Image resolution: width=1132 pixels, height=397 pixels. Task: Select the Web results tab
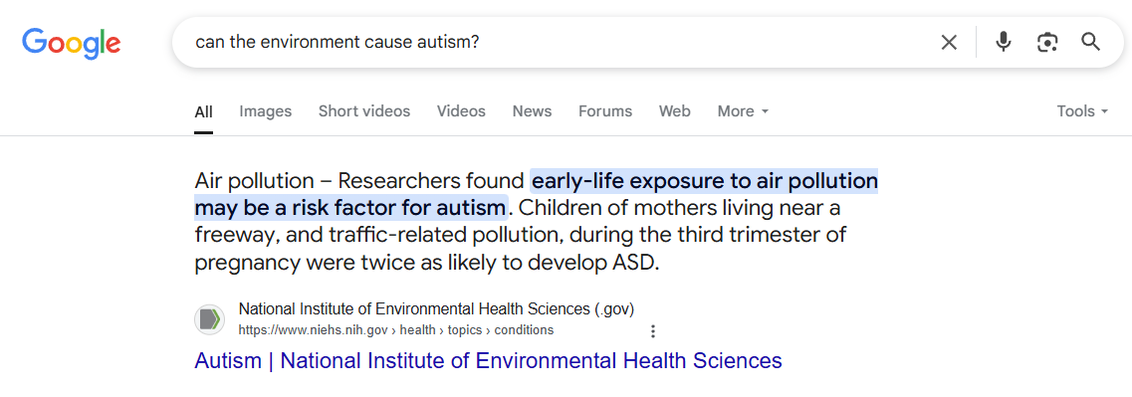[x=674, y=111]
